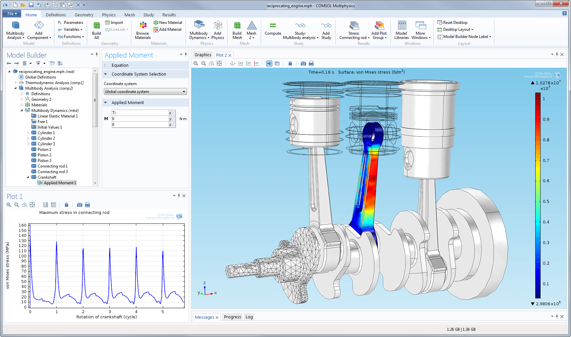Collapse the Crankshaft tree node
The image size is (571, 337).
28,177
